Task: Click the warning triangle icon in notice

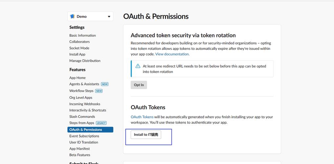Action: 138,66
